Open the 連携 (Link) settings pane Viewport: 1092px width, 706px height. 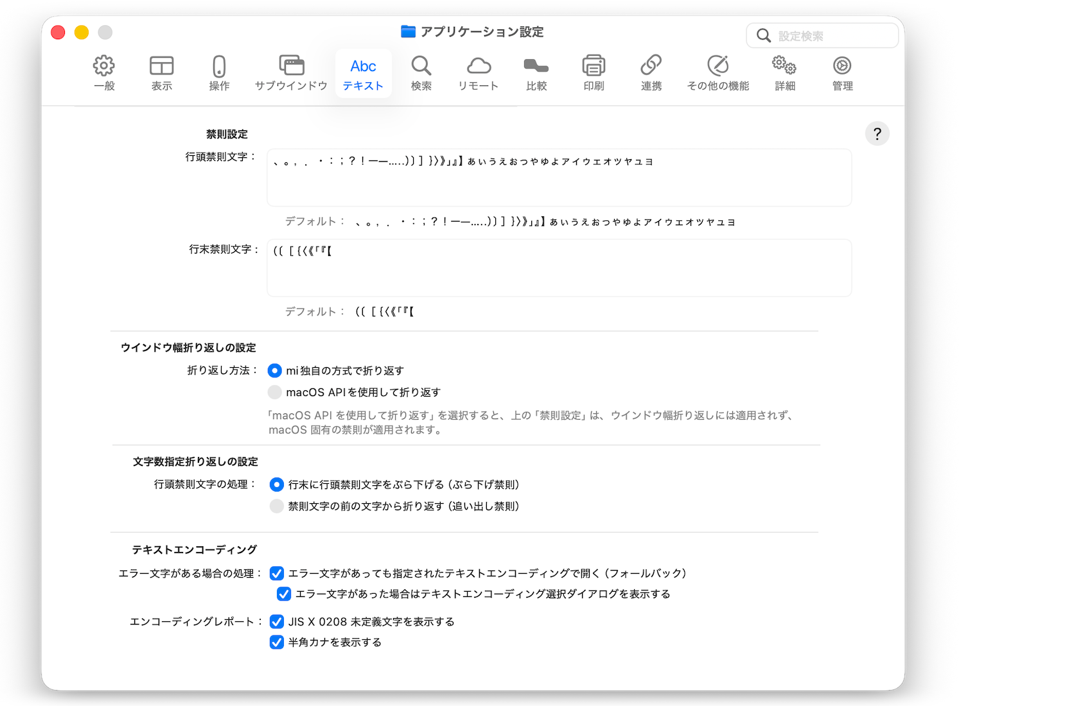(x=651, y=73)
